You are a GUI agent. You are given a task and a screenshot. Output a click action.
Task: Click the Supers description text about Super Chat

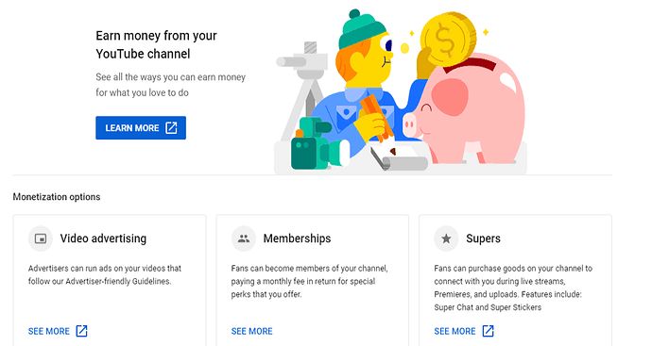[x=513, y=288]
